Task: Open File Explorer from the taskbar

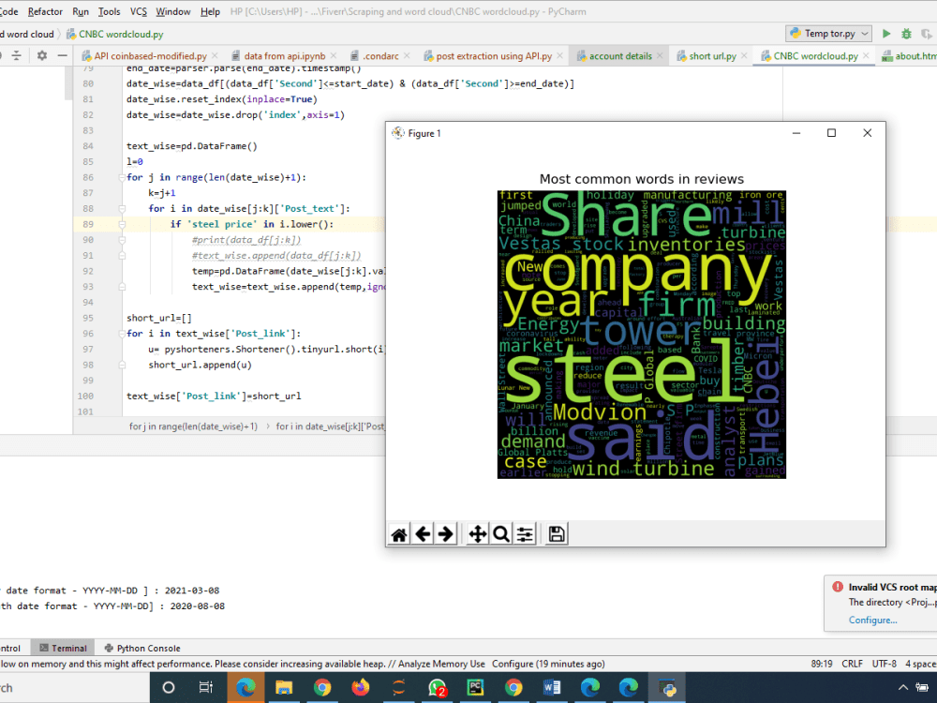Action: coord(284,687)
